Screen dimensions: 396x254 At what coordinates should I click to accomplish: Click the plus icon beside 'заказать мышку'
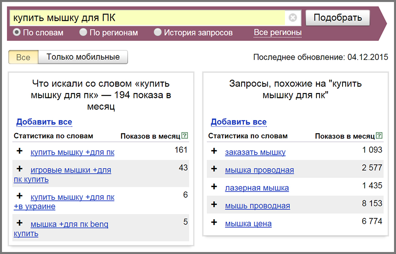point(214,151)
